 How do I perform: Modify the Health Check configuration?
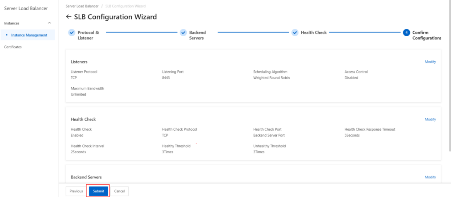click(430, 119)
